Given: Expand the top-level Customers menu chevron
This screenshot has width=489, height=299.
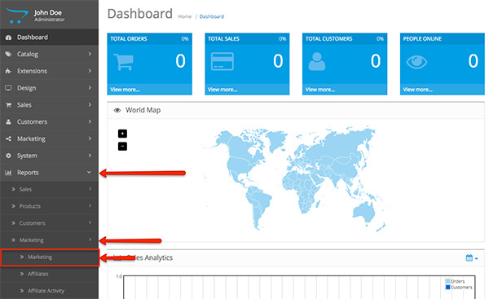Looking at the screenshot, I should click(90, 121).
